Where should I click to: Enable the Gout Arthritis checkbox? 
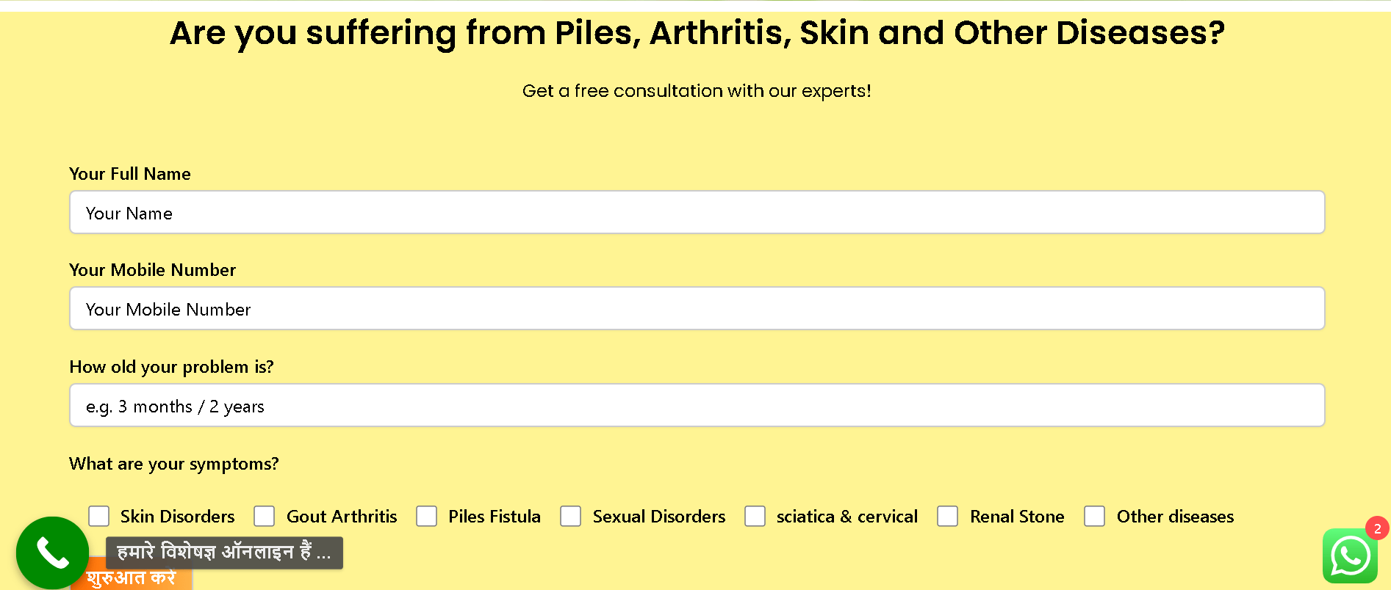(x=265, y=516)
